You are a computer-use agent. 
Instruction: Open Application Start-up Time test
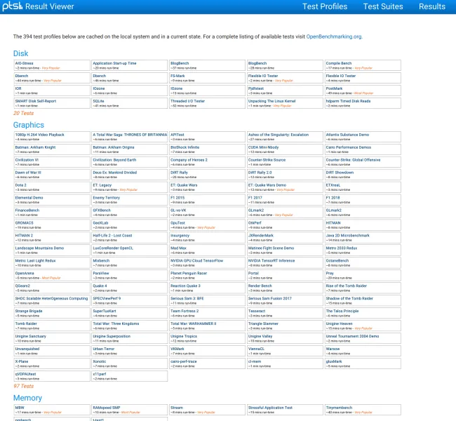pyautogui.click(x=129, y=65)
